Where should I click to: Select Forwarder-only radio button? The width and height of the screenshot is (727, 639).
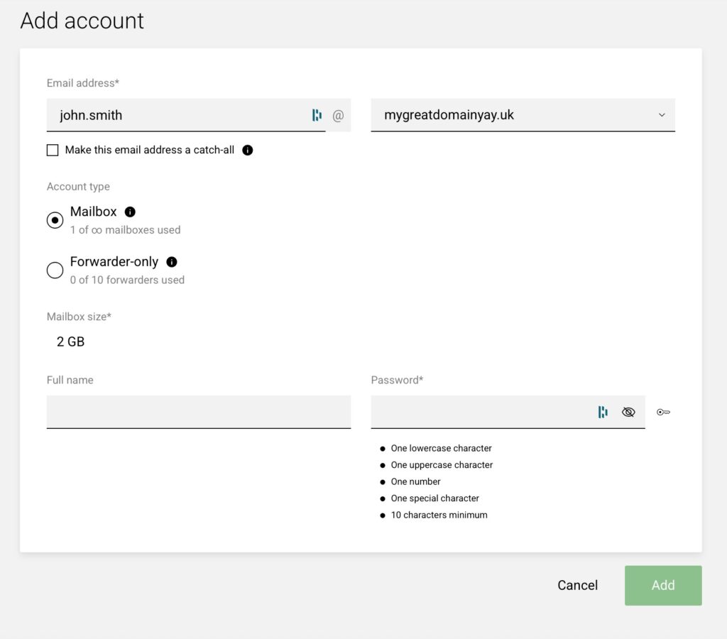tap(55, 270)
